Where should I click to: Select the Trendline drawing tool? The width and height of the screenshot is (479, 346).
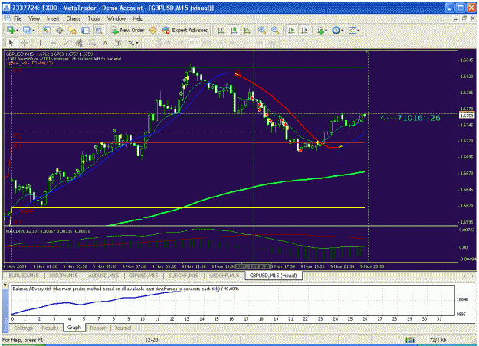(x=66, y=43)
